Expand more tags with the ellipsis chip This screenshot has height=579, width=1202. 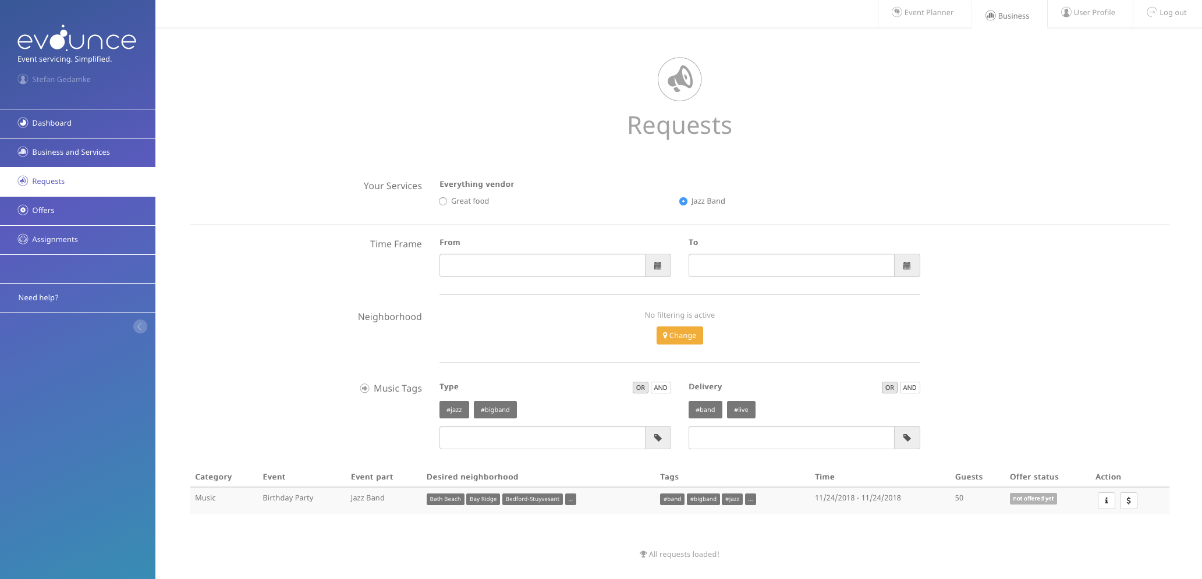pyautogui.click(x=750, y=499)
